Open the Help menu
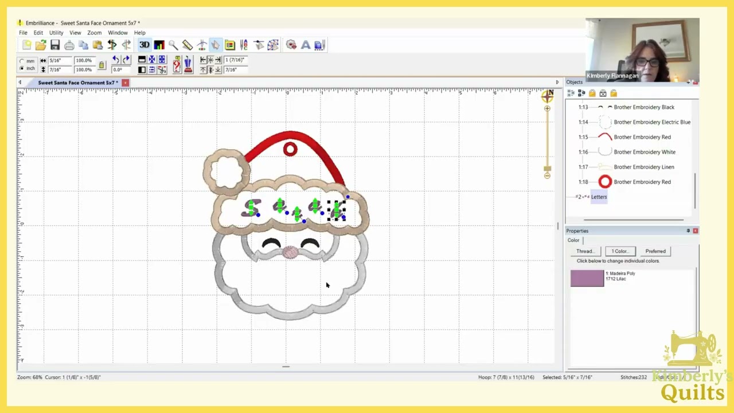Screen dimensions: 734x413 coord(139,33)
